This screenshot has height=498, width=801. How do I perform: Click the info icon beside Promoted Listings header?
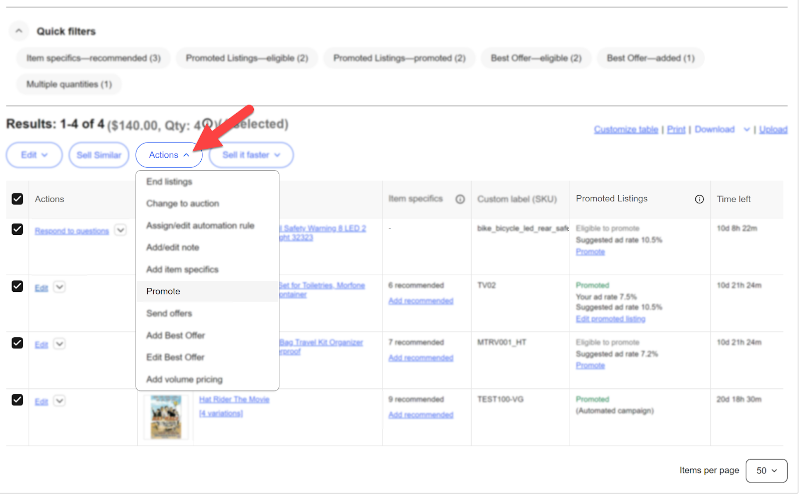[699, 199]
